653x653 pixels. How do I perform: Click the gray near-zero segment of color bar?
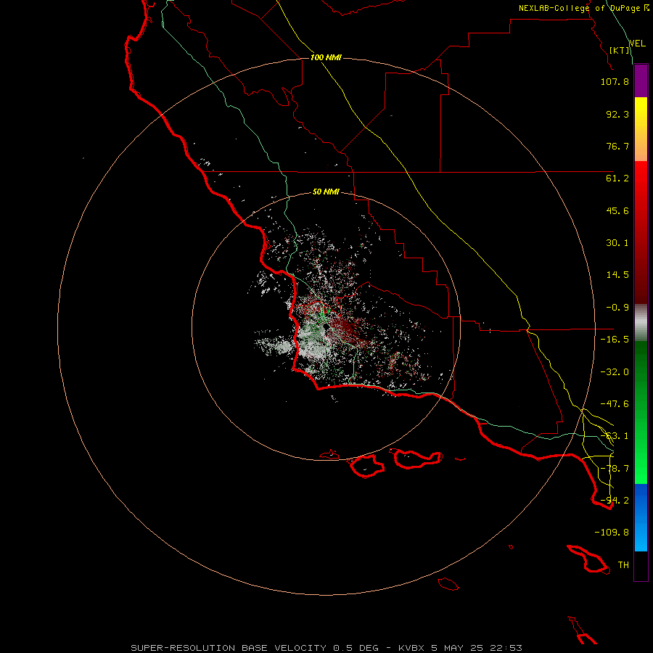(x=641, y=323)
